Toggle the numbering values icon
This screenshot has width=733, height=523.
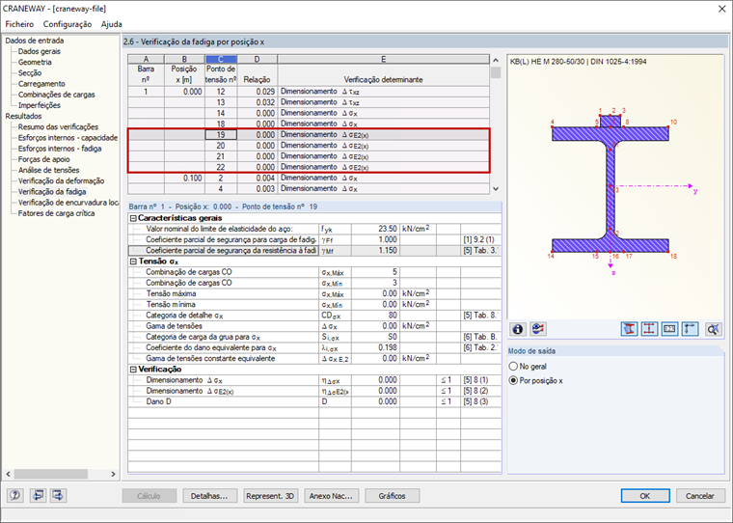point(669,329)
